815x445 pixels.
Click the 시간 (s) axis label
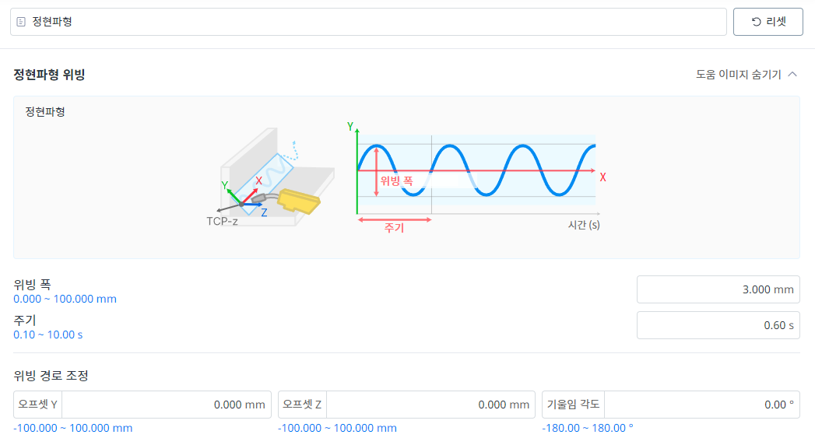[x=584, y=225]
